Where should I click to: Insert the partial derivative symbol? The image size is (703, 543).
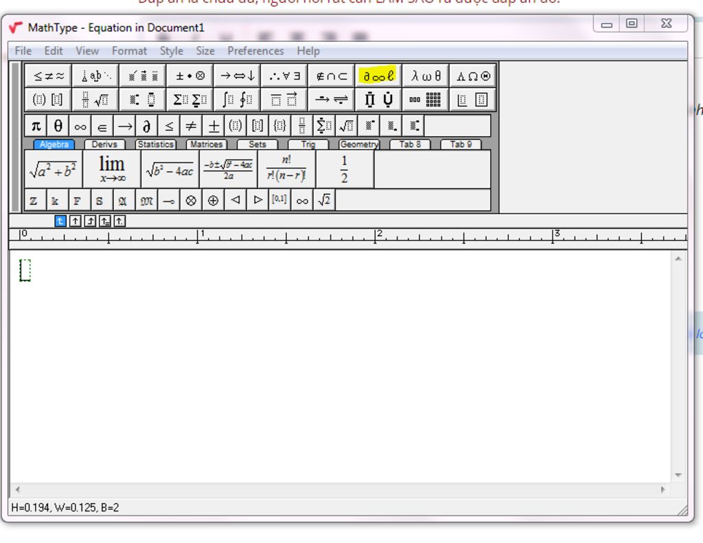pos(147,126)
